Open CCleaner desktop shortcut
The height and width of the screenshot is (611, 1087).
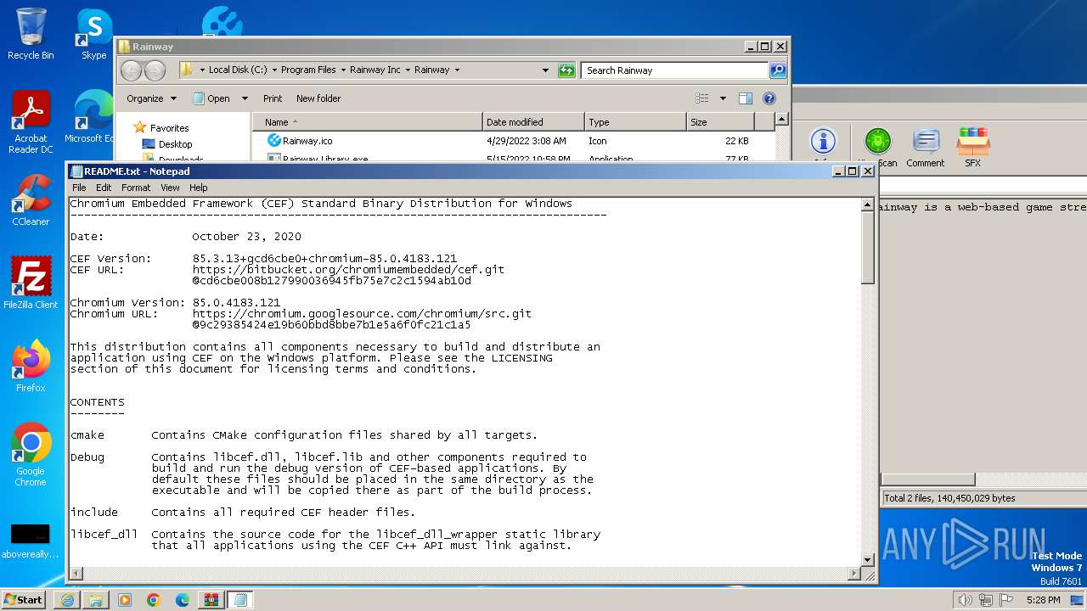point(31,200)
